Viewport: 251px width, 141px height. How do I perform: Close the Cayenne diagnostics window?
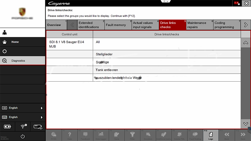coord(246,3)
